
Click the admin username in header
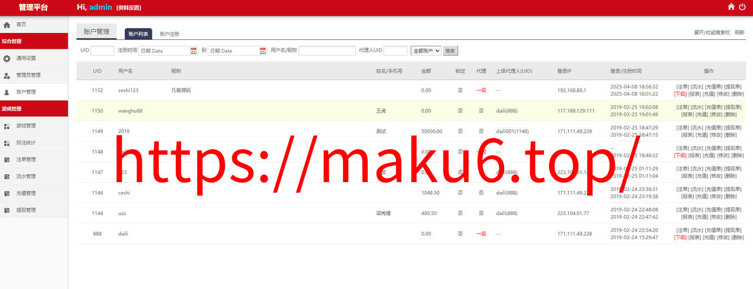(101, 7)
